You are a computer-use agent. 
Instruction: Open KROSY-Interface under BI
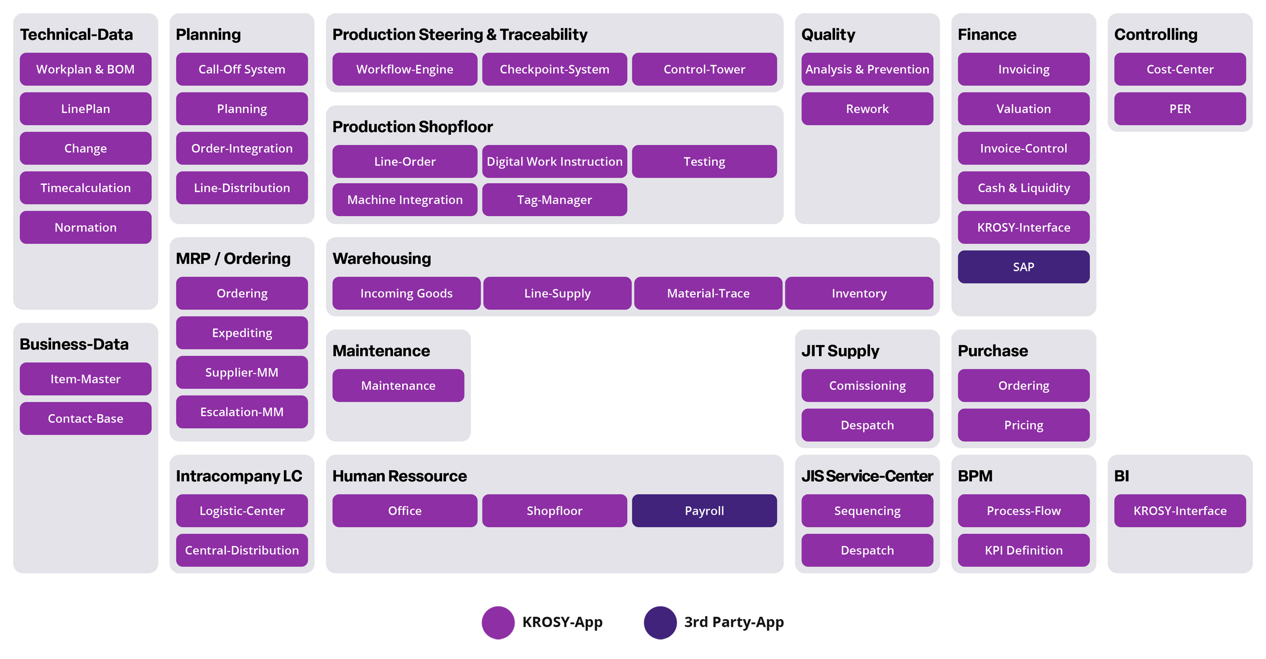point(1179,511)
